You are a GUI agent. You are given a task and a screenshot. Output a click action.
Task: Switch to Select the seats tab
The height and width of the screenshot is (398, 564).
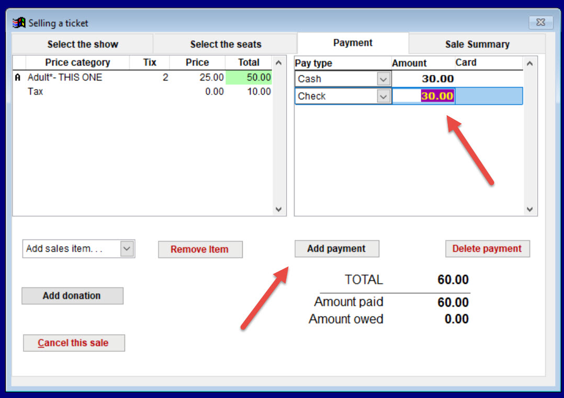click(x=225, y=44)
